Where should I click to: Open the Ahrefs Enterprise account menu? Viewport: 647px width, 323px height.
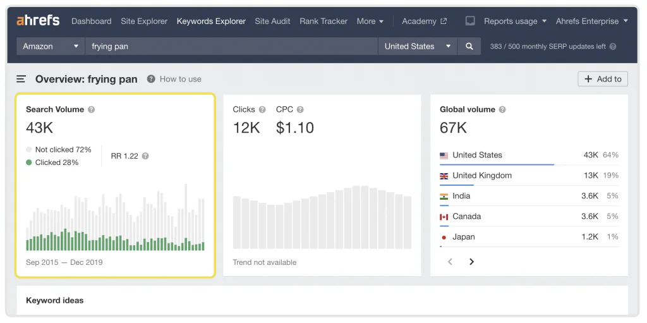pos(591,21)
